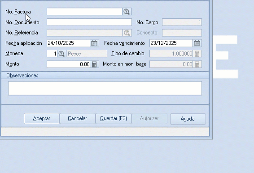Click the Pesos currency description field
The height and width of the screenshot is (173, 254).
(x=87, y=54)
